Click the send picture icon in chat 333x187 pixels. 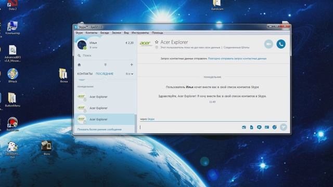click(x=244, y=127)
